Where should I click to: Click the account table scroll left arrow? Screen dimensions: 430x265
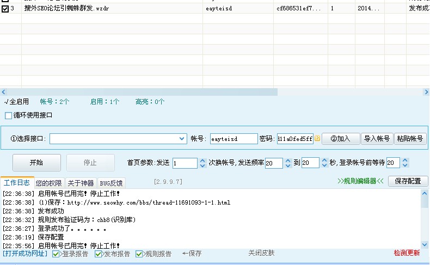pyautogui.click(x=4, y=92)
